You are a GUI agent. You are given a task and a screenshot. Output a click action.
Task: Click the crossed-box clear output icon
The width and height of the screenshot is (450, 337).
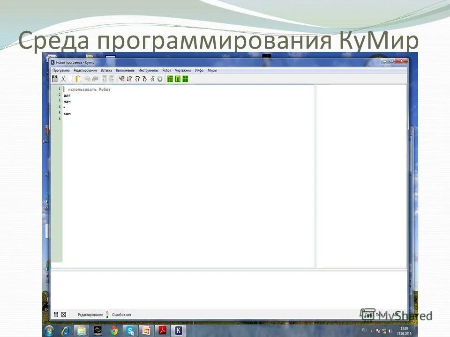tap(63, 315)
